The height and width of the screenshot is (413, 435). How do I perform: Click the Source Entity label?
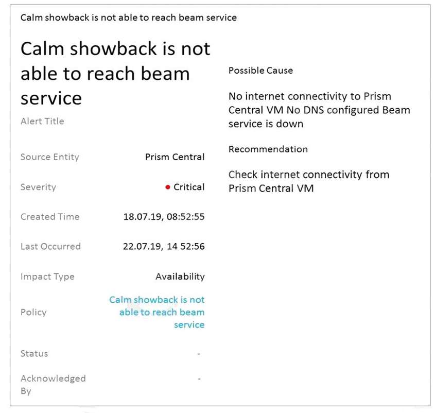tap(50, 157)
